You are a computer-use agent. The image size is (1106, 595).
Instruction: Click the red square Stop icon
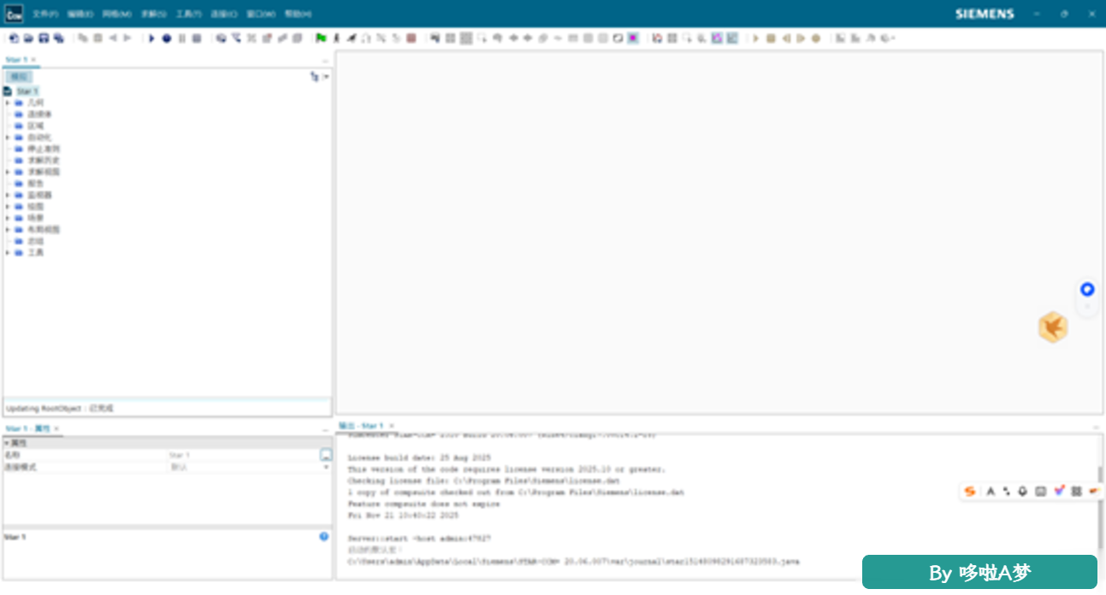coord(411,38)
